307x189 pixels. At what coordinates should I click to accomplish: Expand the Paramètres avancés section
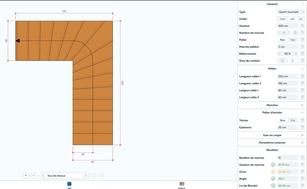click(x=302, y=143)
